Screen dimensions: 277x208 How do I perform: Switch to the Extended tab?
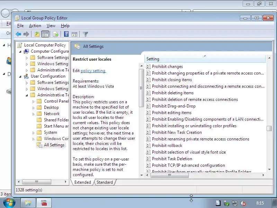click(82, 182)
